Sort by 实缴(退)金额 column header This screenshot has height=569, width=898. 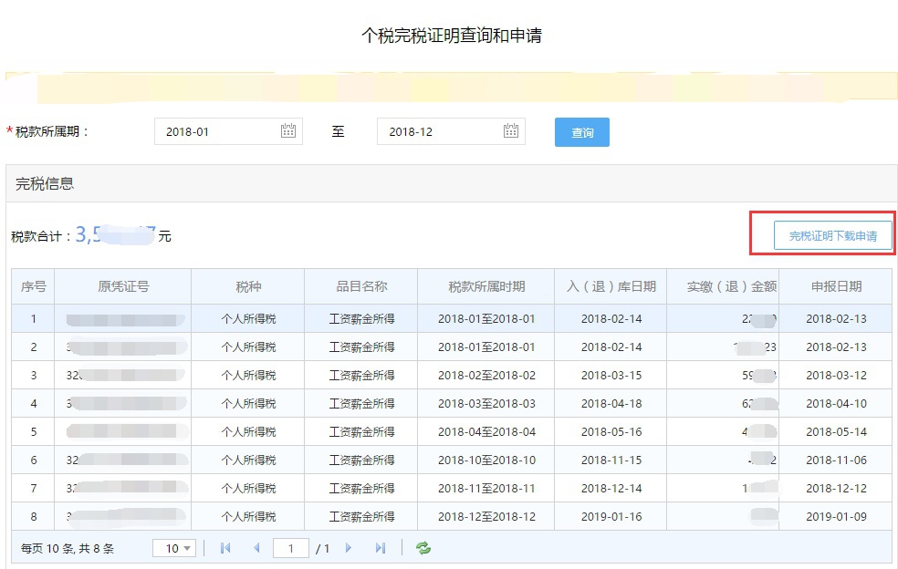724,286
